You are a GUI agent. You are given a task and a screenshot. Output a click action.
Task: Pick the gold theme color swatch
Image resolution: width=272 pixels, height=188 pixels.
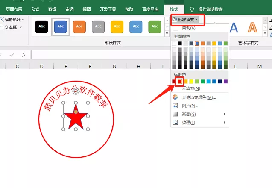click(214, 44)
